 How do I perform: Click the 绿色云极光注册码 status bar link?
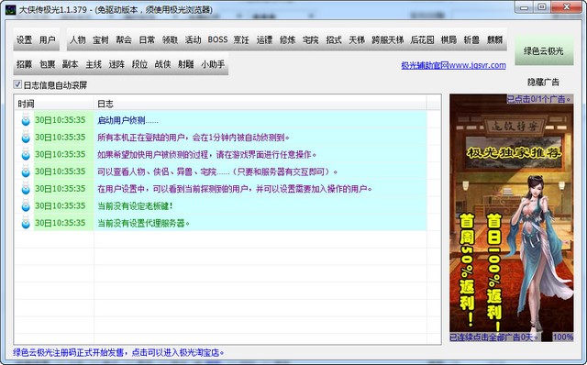pos(118,353)
